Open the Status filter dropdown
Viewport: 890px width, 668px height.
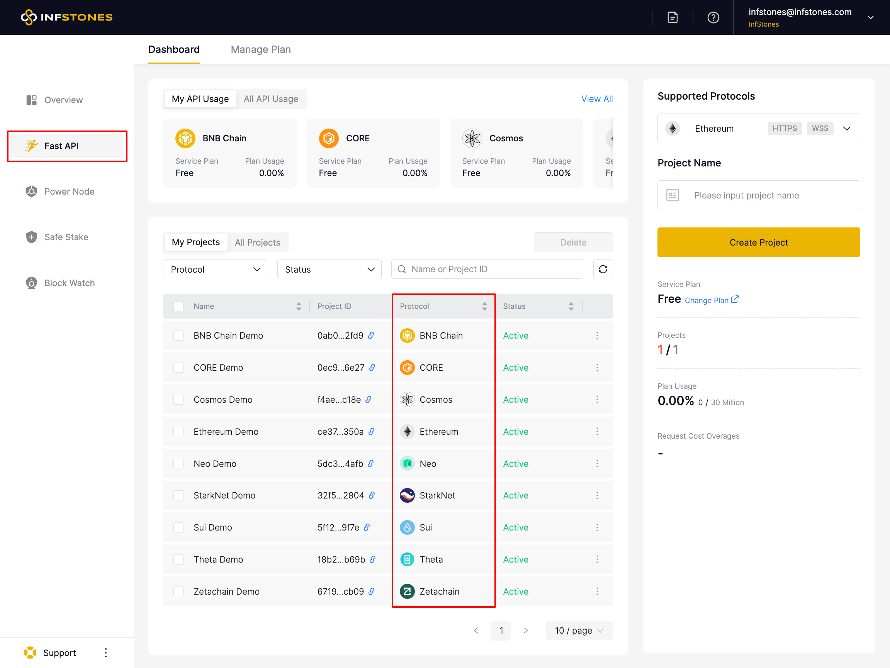pyautogui.click(x=329, y=269)
